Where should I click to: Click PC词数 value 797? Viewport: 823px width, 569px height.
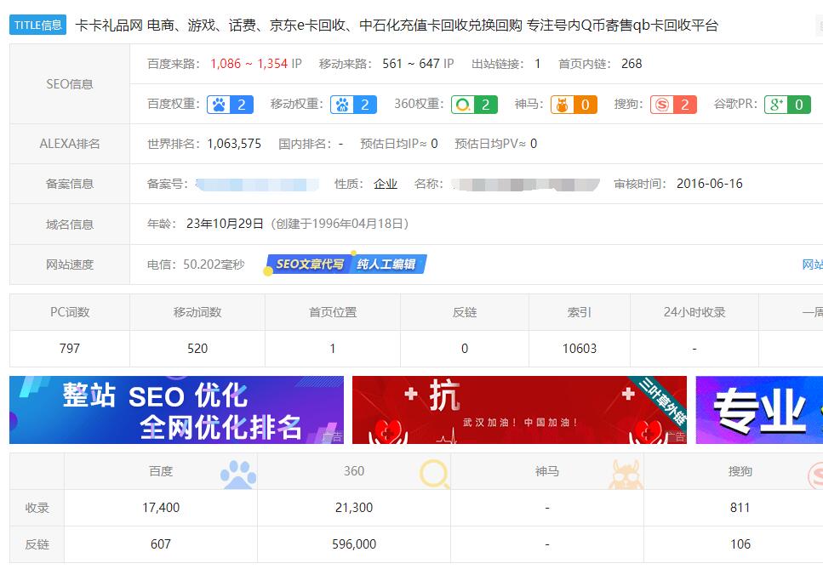coord(70,349)
